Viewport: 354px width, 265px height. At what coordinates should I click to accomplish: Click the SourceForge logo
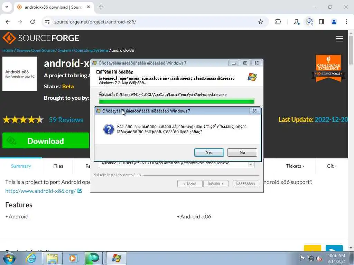tap(41, 38)
